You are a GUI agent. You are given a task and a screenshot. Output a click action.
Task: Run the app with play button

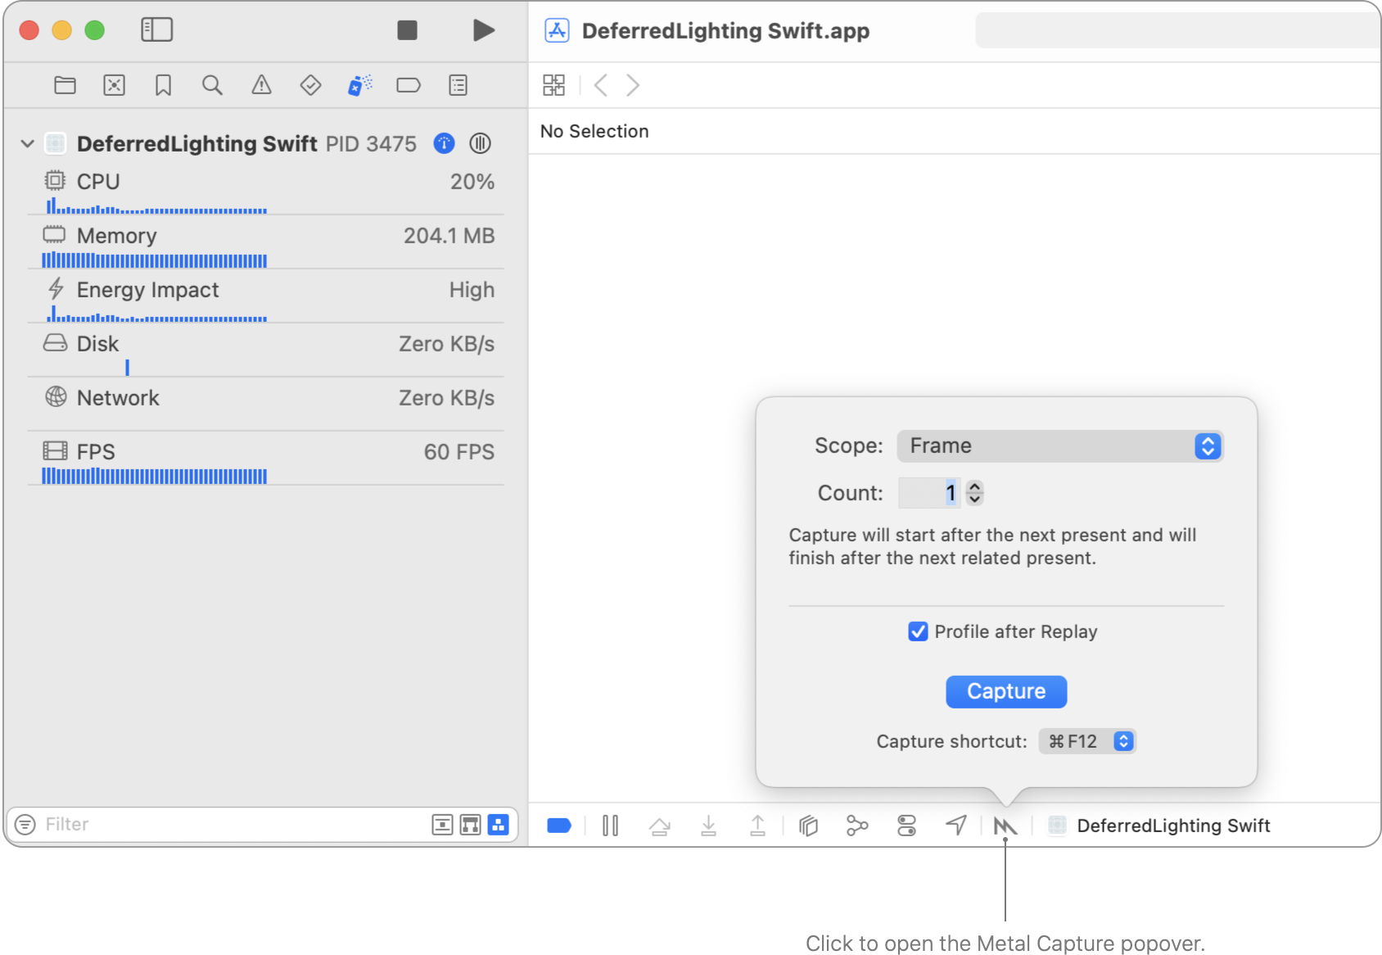point(484,30)
